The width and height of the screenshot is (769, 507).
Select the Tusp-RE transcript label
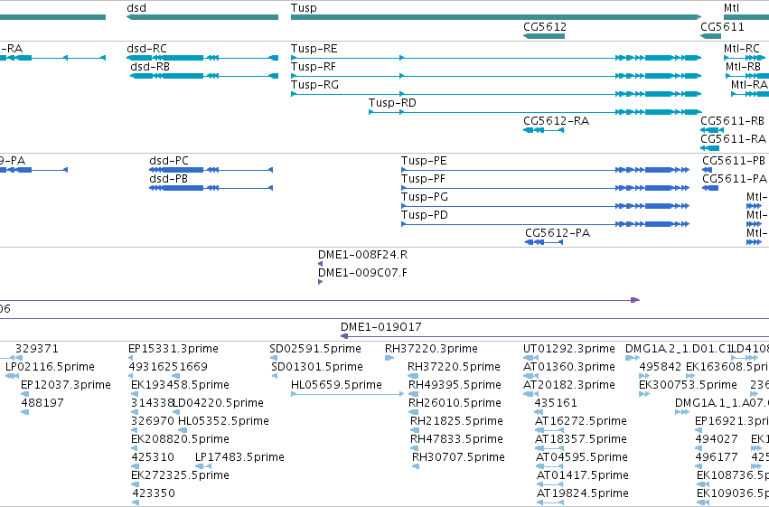pyautogui.click(x=314, y=49)
